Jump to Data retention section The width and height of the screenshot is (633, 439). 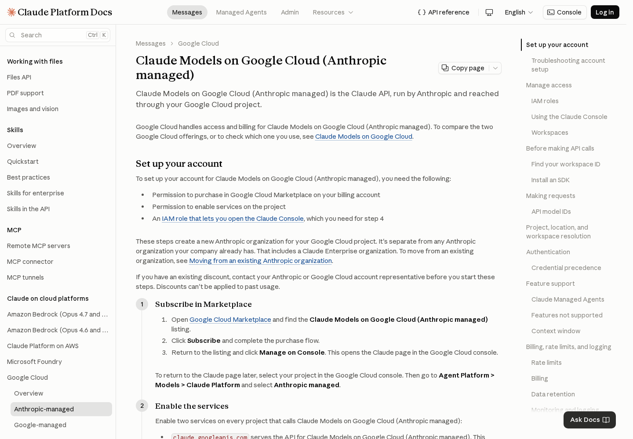pos(553,394)
